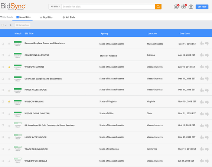
Task: Open the user profile icon
Action: (x=191, y=7)
